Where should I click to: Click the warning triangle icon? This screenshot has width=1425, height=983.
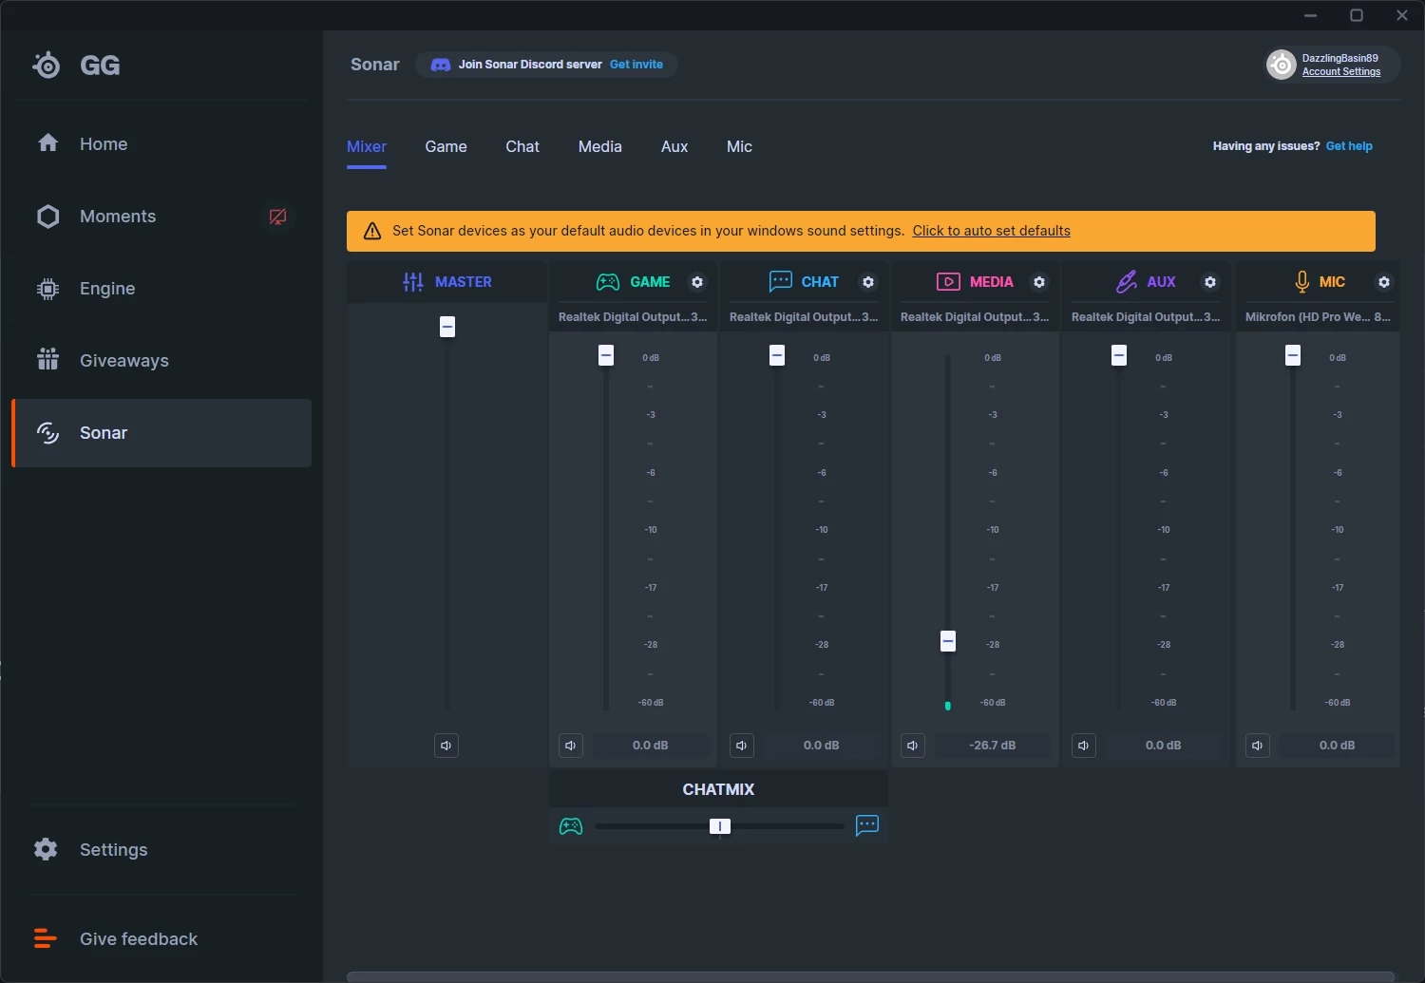372,231
